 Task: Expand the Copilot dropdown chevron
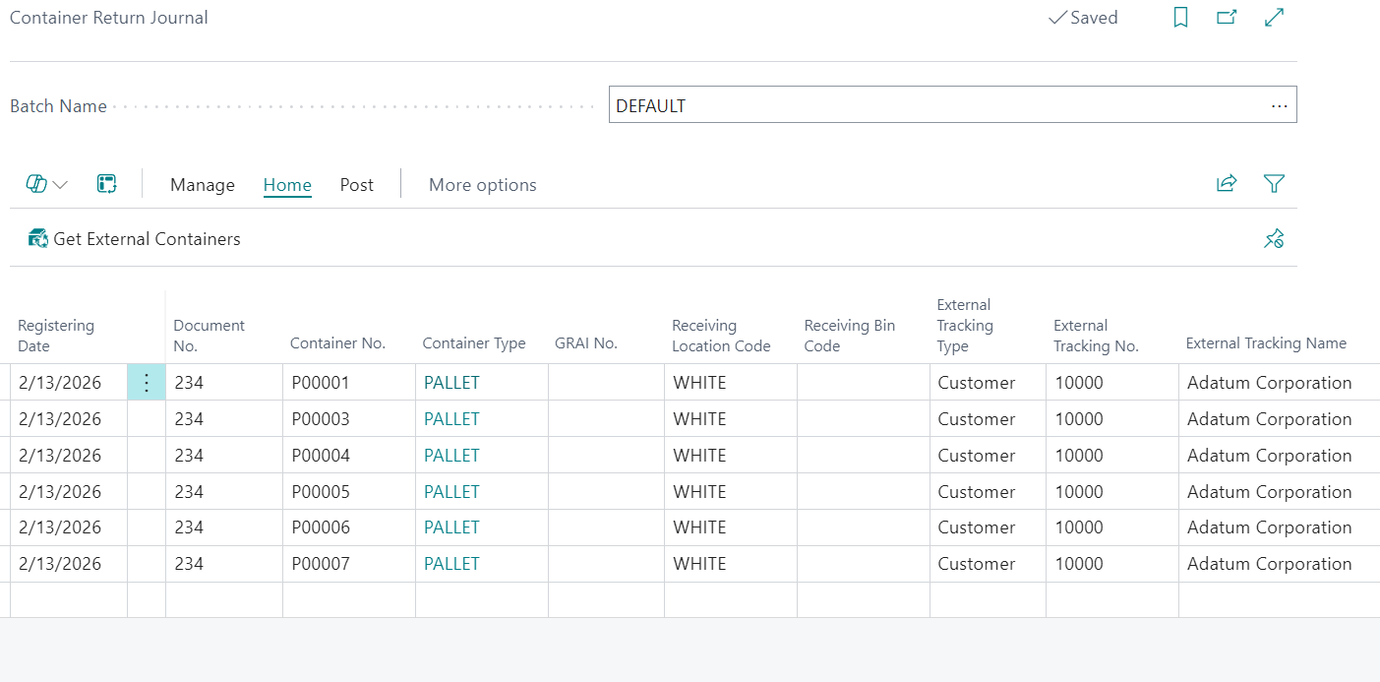click(x=60, y=185)
